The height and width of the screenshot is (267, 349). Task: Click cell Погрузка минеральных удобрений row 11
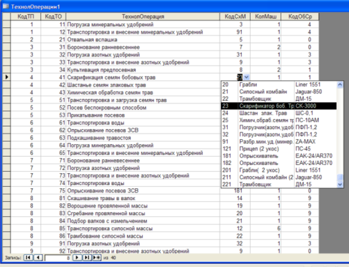(143, 25)
